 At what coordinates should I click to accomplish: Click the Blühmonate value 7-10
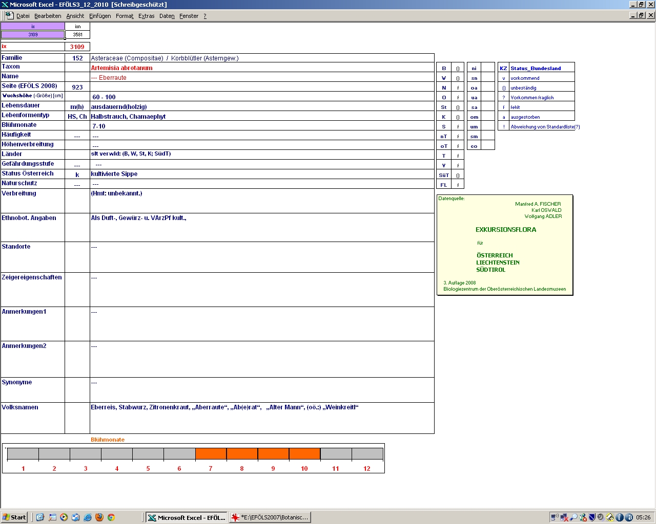(99, 126)
